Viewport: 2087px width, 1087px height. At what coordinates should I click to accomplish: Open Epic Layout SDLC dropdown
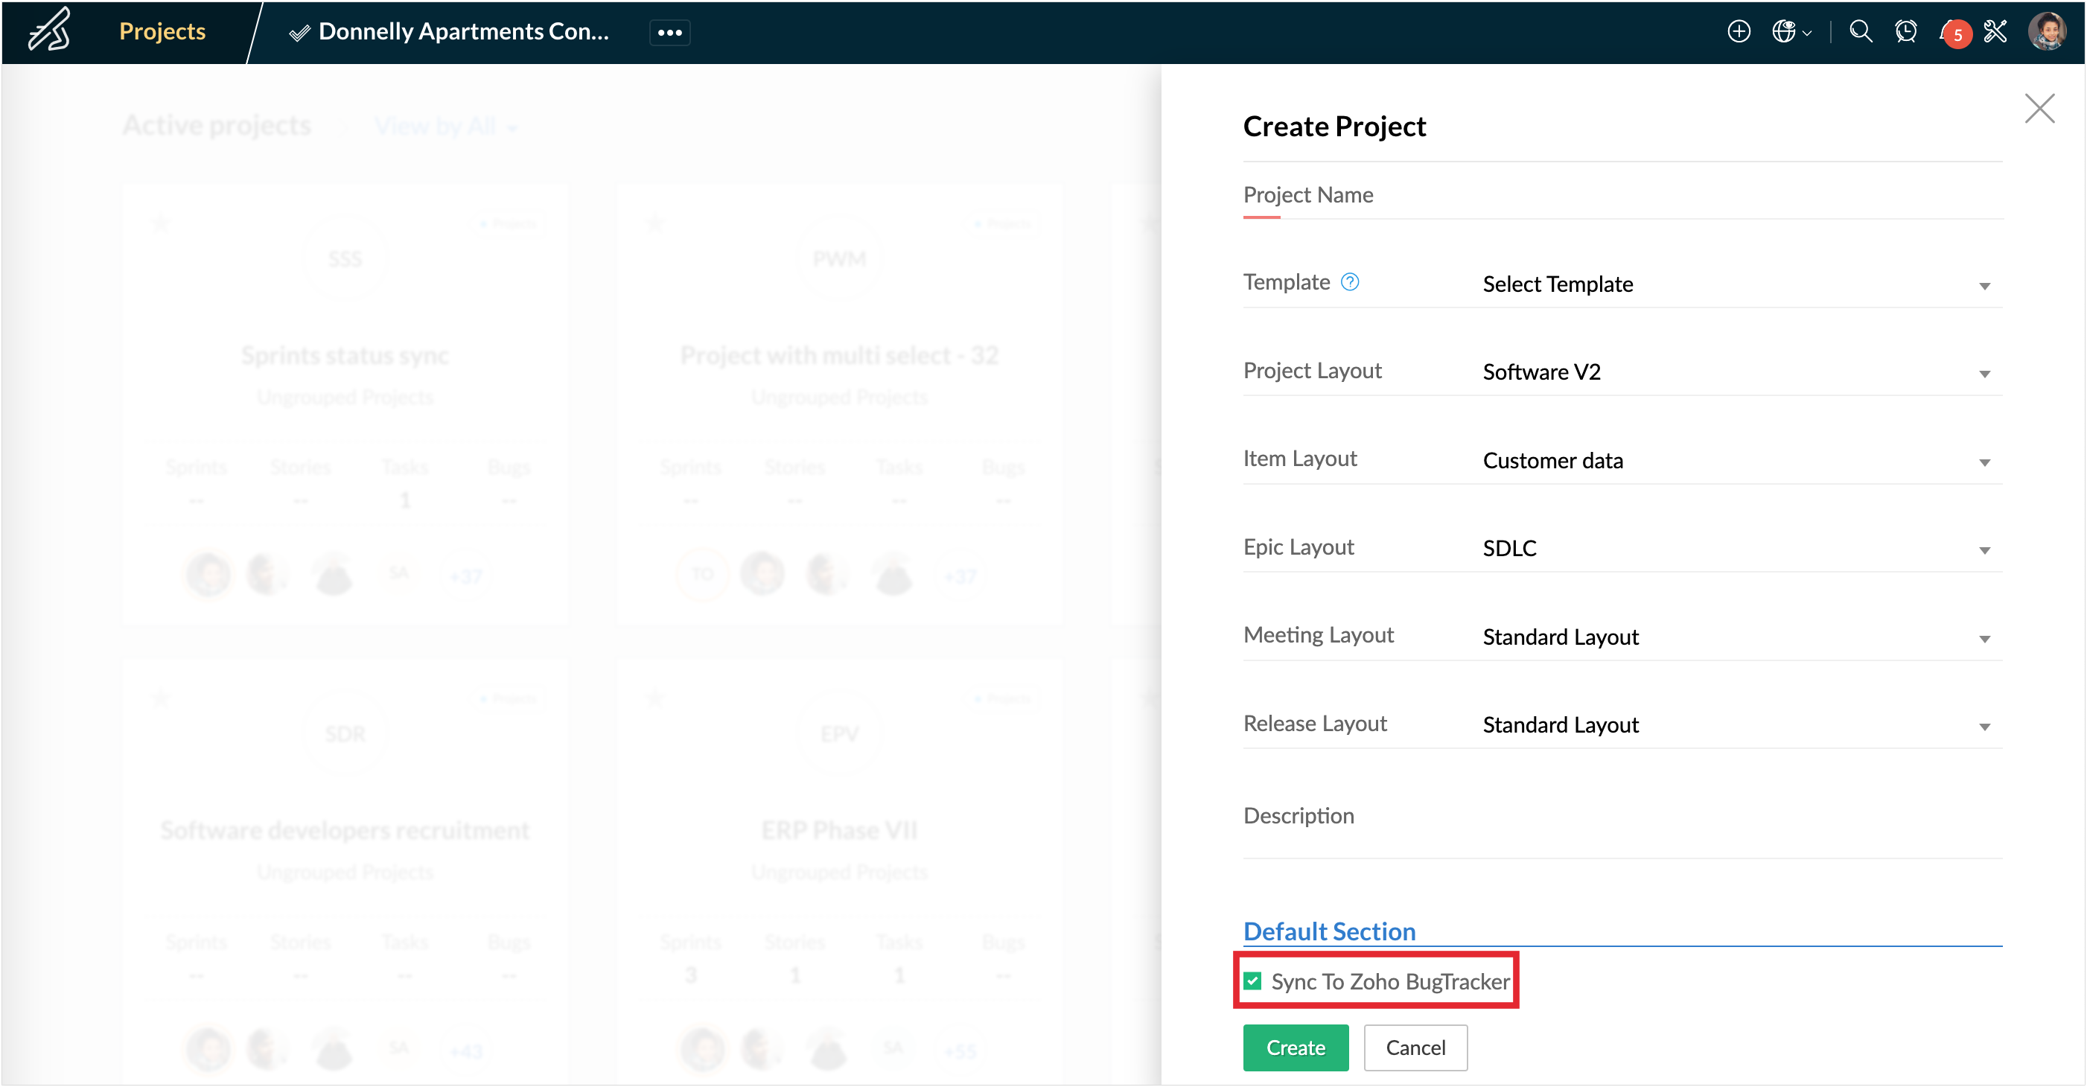1734,549
